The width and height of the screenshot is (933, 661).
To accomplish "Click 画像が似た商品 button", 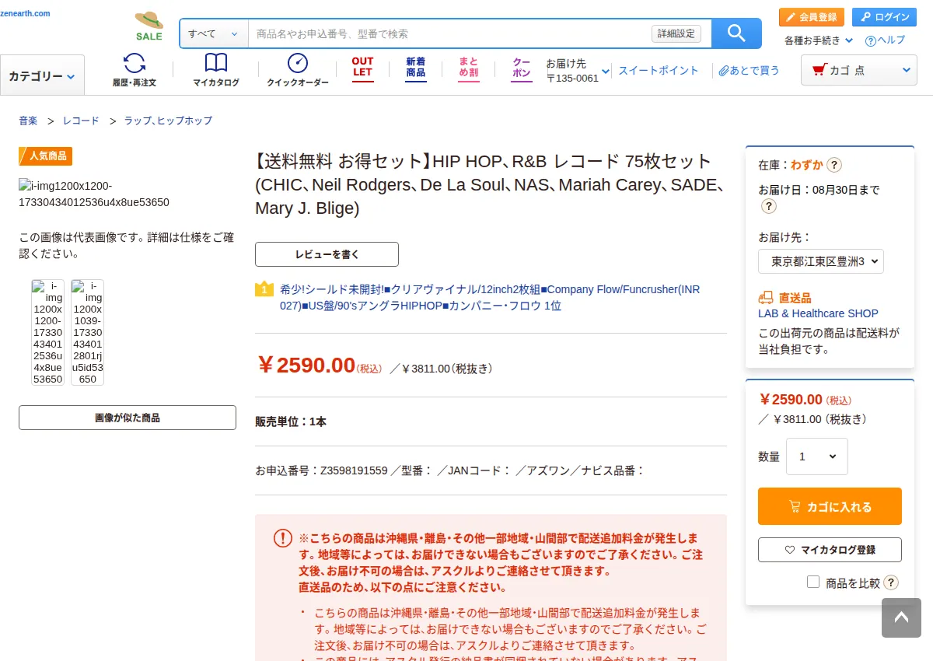I will (128, 418).
